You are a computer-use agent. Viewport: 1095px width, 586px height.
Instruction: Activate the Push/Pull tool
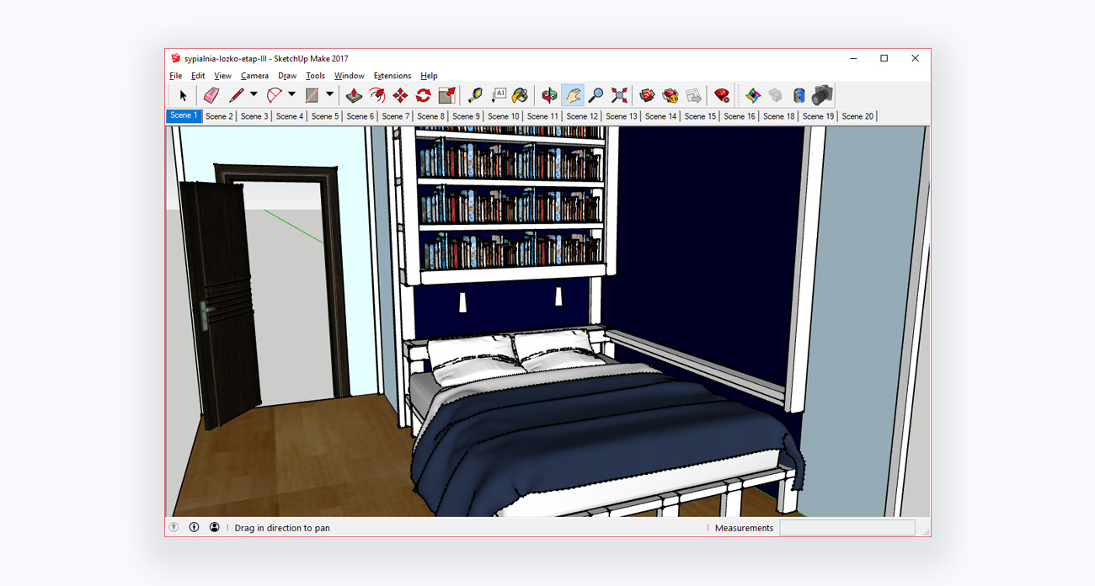point(355,95)
